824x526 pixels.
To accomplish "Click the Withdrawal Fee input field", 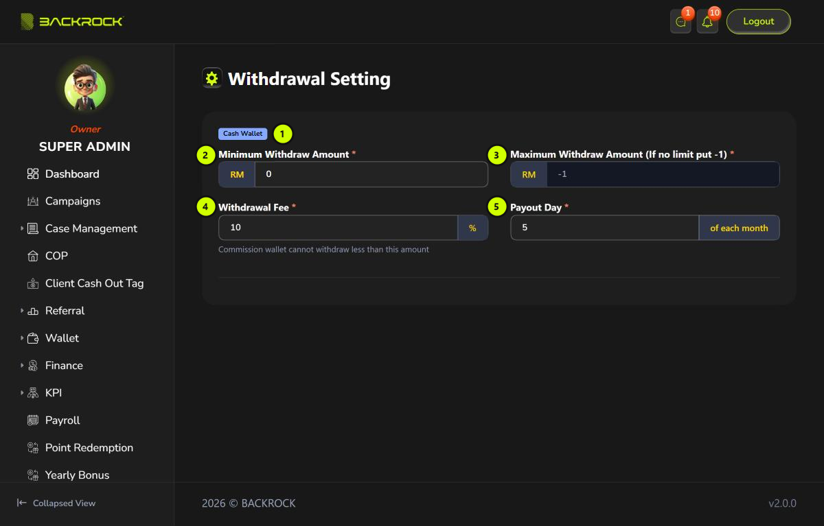I will [338, 228].
